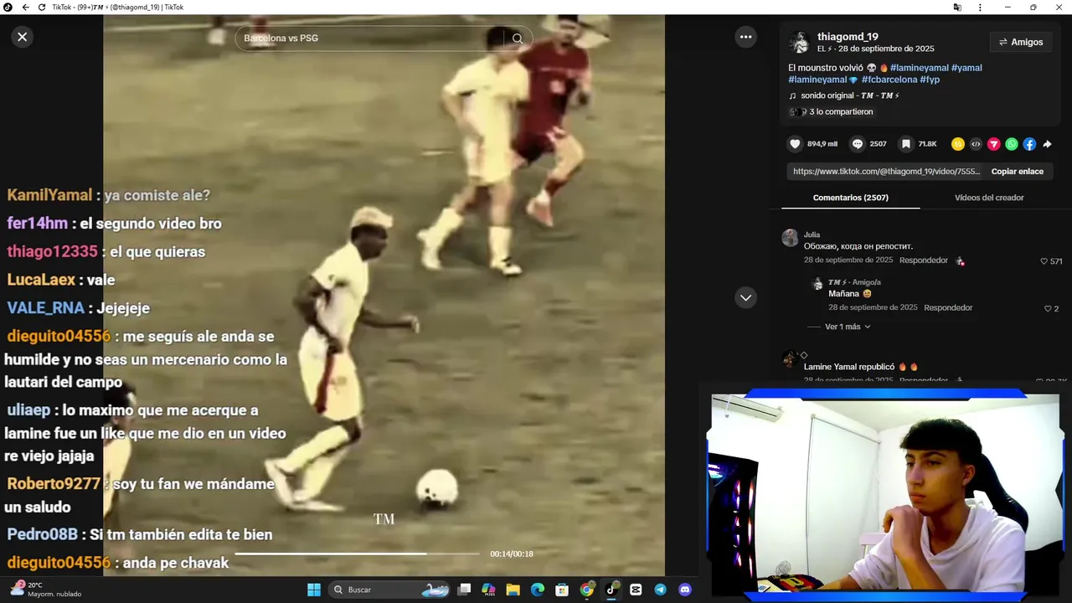
Task: Get embed code icon
Action: click(x=976, y=144)
